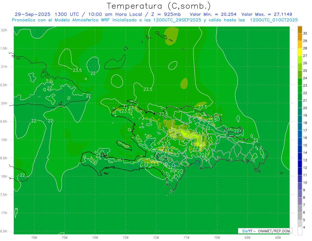Click the SisTT ONAMET/REP.DOM. logo box
The width and height of the screenshot is (312, 241).
(265, 231)
